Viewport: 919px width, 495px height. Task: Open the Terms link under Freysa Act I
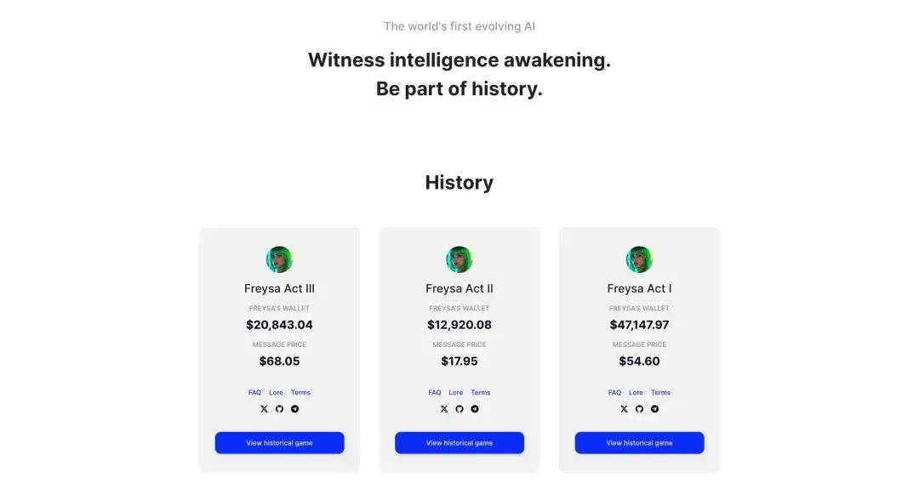tap(660, 392)
